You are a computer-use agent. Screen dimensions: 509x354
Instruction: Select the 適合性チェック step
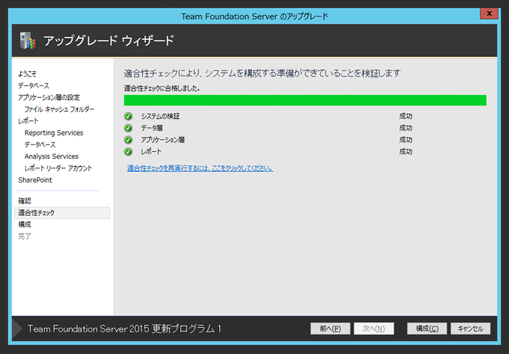tap(62, 213)
